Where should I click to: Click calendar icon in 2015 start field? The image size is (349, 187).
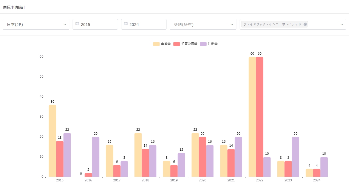point(77,24)
